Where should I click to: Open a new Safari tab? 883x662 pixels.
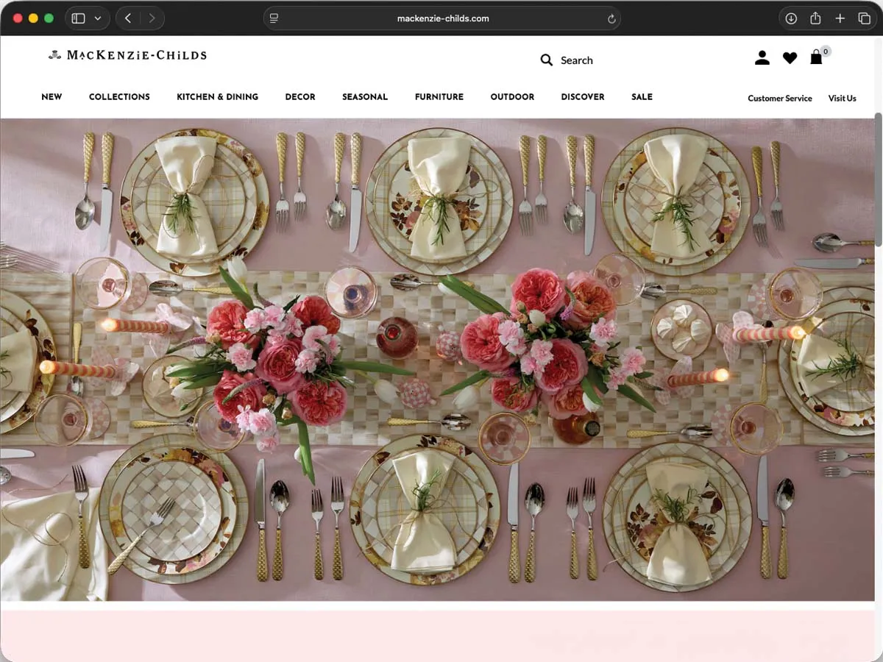pyautogui.click(x=840, y=18)
